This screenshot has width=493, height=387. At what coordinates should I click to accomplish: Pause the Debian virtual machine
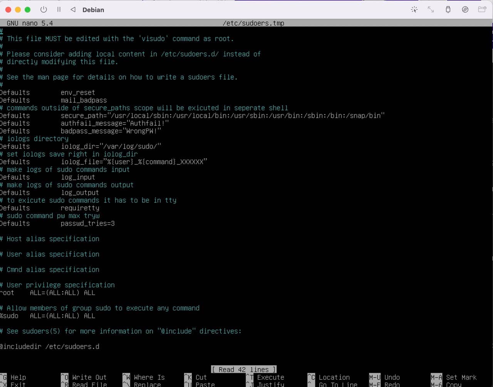coord(59,10)
